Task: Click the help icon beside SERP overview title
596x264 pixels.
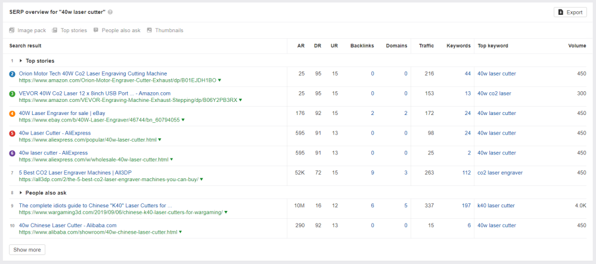Action: [110, 12]
